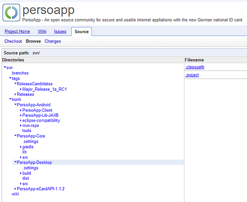Open the Major_Release_1a_RC1 directory
Image resolution: width=247 pixels, height=202 pixels.
44,89
